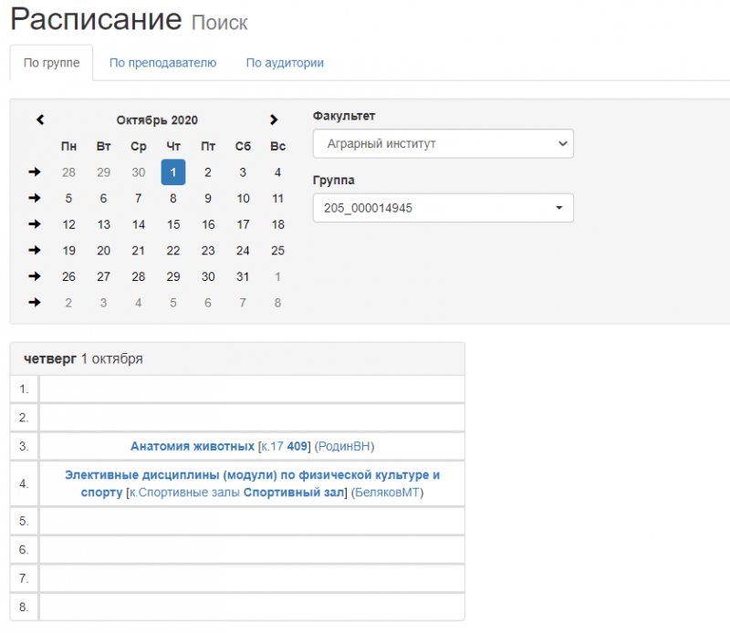730x633 pixels.
Task: Select October 4 in the calendar
Action: (278, 172)
